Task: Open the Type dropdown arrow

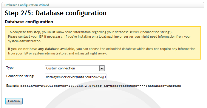Action: click(x=102, y=69)
